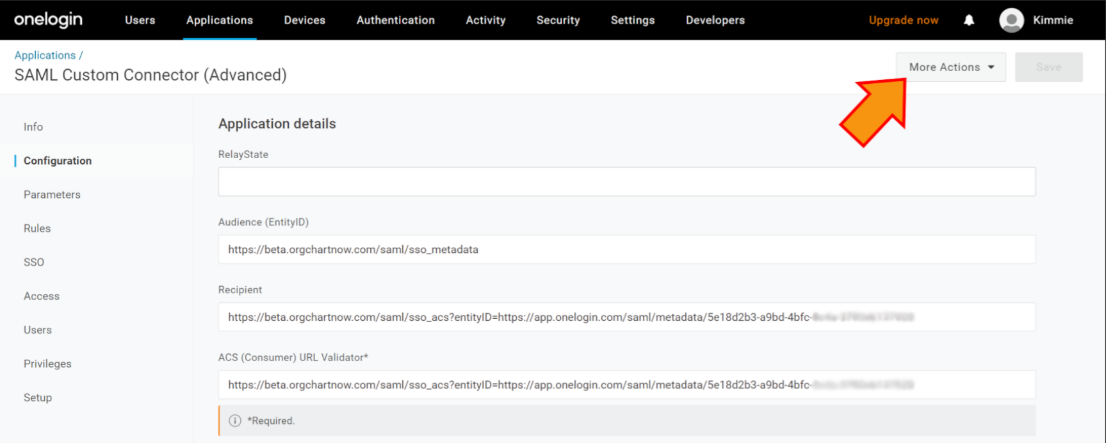Go back via Applications breadcrumb
The height and width of the screenshot is (443, 1106).
[x=45, y=55]
